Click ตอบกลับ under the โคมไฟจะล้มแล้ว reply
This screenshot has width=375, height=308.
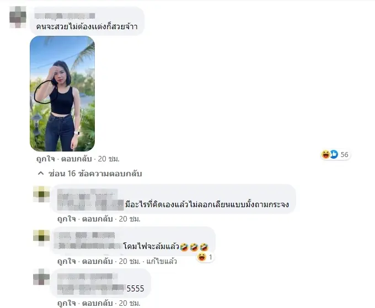[98, 261]
